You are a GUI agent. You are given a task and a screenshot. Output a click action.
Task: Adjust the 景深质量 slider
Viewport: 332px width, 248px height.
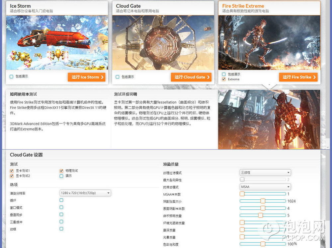pos(263,230)
